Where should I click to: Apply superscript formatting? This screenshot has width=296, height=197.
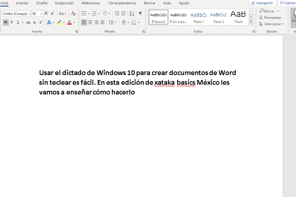click(x=41, y=22)
